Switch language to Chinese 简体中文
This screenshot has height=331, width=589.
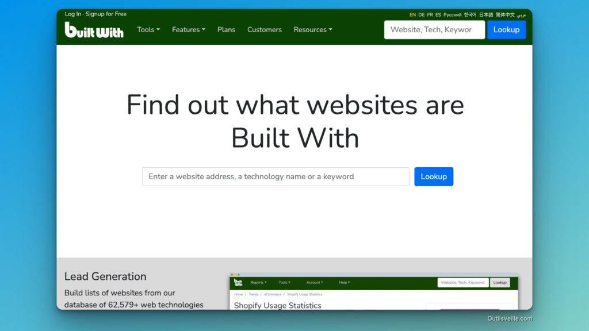(x=505, y=15)
